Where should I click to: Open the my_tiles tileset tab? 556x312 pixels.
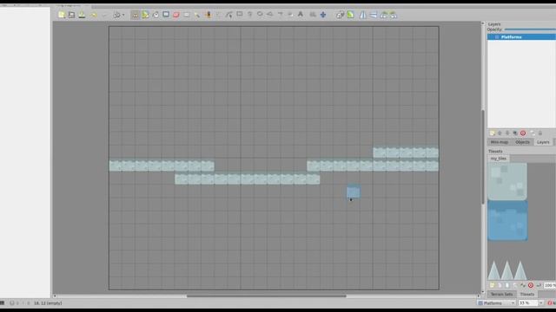[x=499, y=159]
